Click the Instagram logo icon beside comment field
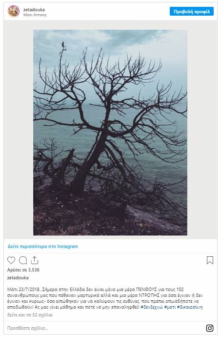This screenshot has width=221, height=337. tap(210, 328)
